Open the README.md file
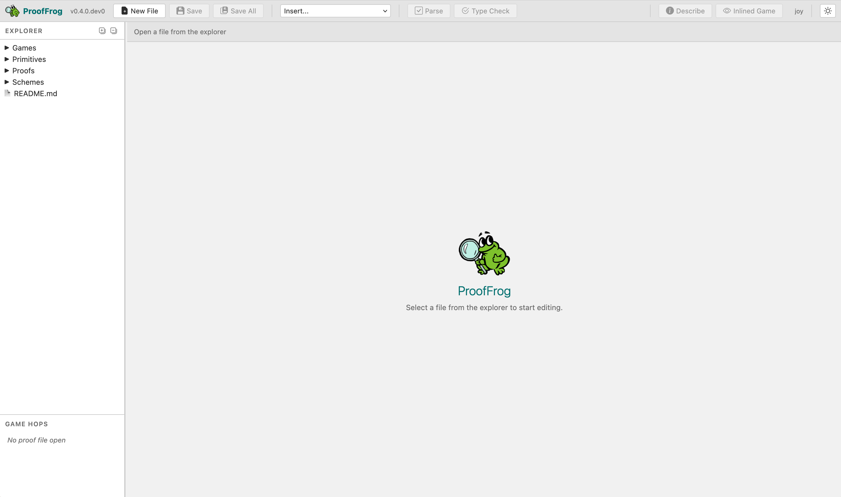The width and height of the screenshot is (841, 497). (x=35, y=93)
